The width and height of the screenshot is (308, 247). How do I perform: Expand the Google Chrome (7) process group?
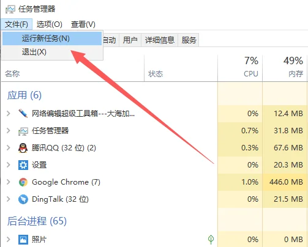coord(9,182)
